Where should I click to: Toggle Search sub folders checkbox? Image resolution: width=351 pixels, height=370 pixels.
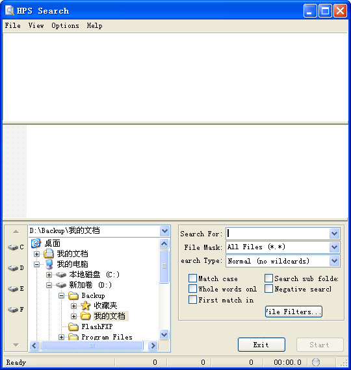(x=268, y=278)
